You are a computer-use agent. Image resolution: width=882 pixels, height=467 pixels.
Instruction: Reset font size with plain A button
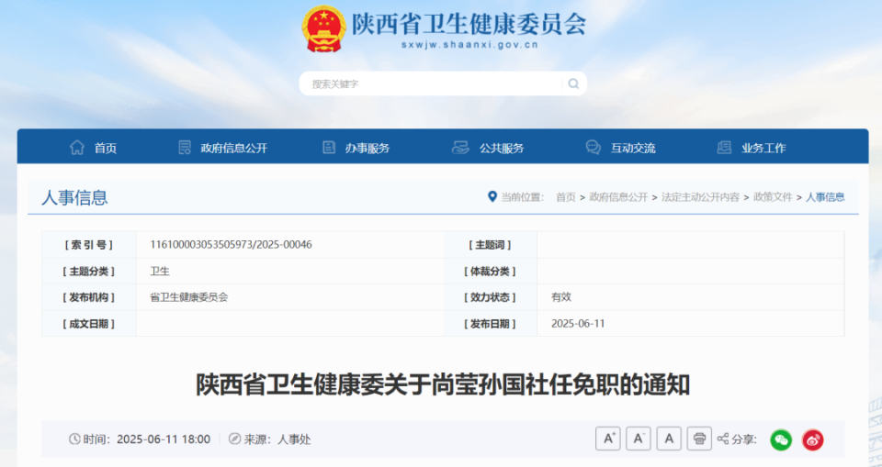pos(669,439)
